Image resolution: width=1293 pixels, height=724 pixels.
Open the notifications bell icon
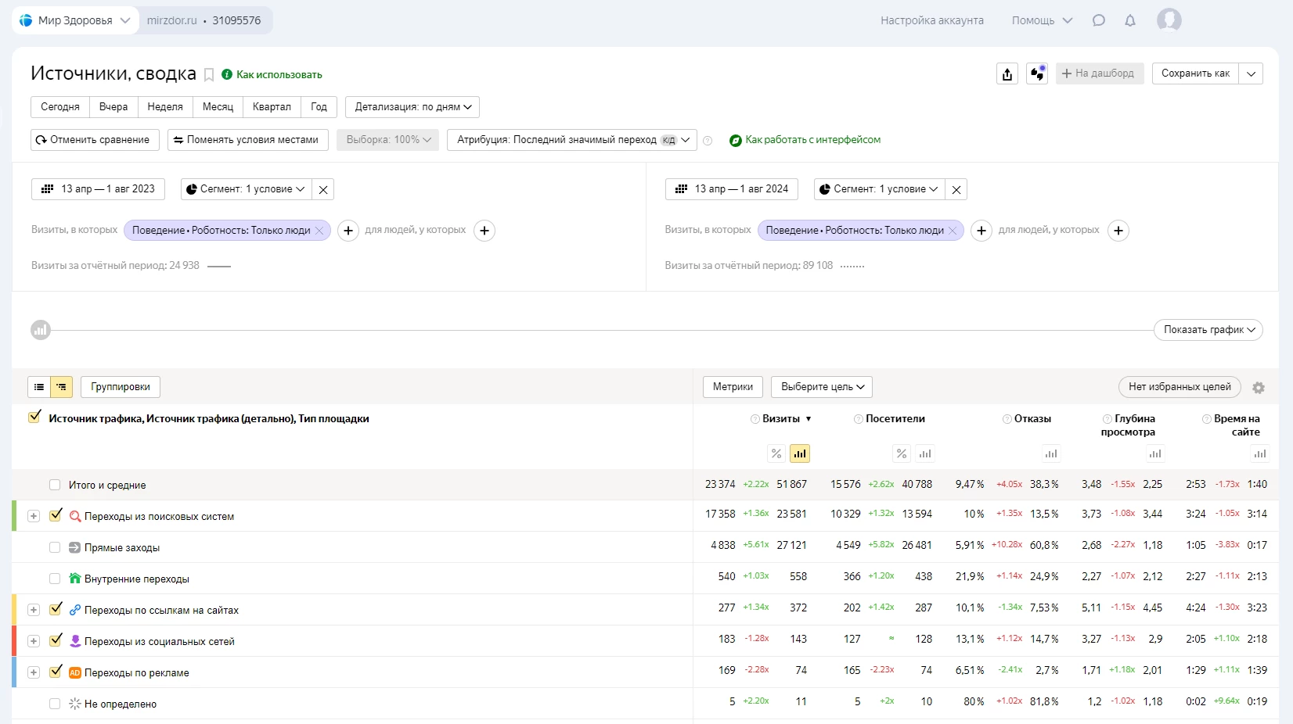coord(1129,20)
